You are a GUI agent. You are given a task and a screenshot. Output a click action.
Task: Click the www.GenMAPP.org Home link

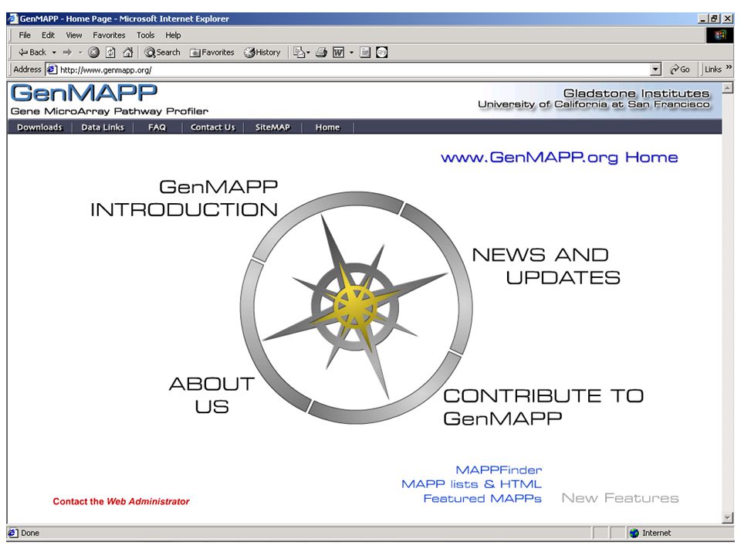tap(560, 158)
